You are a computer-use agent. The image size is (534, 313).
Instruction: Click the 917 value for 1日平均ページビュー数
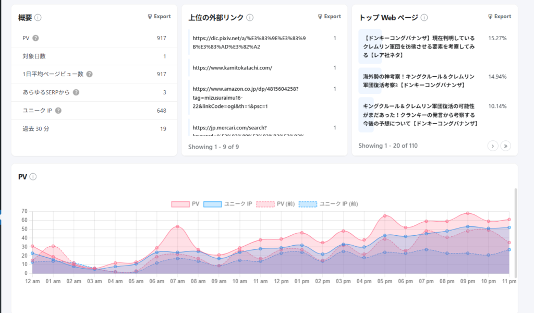click(x=162, y=74)
